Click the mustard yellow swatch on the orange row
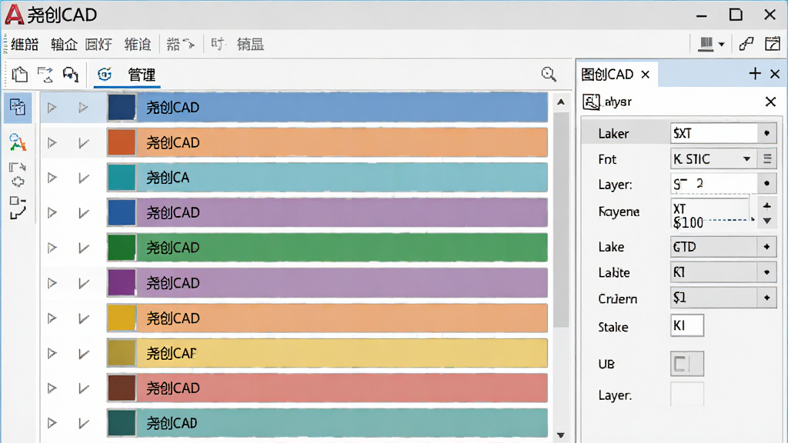 point(122,318)
